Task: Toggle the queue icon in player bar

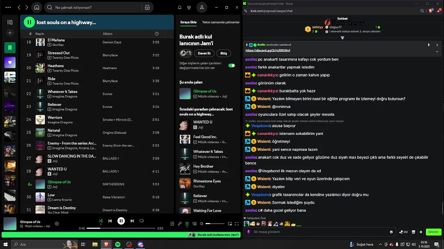Action: pyautogui.click(x=187, y=224)
